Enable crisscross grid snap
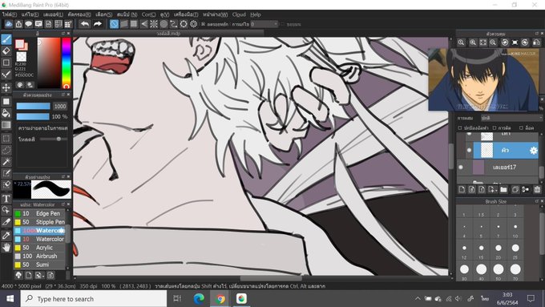Viewport: 545px width, 307px height. (x=134, y=24)
